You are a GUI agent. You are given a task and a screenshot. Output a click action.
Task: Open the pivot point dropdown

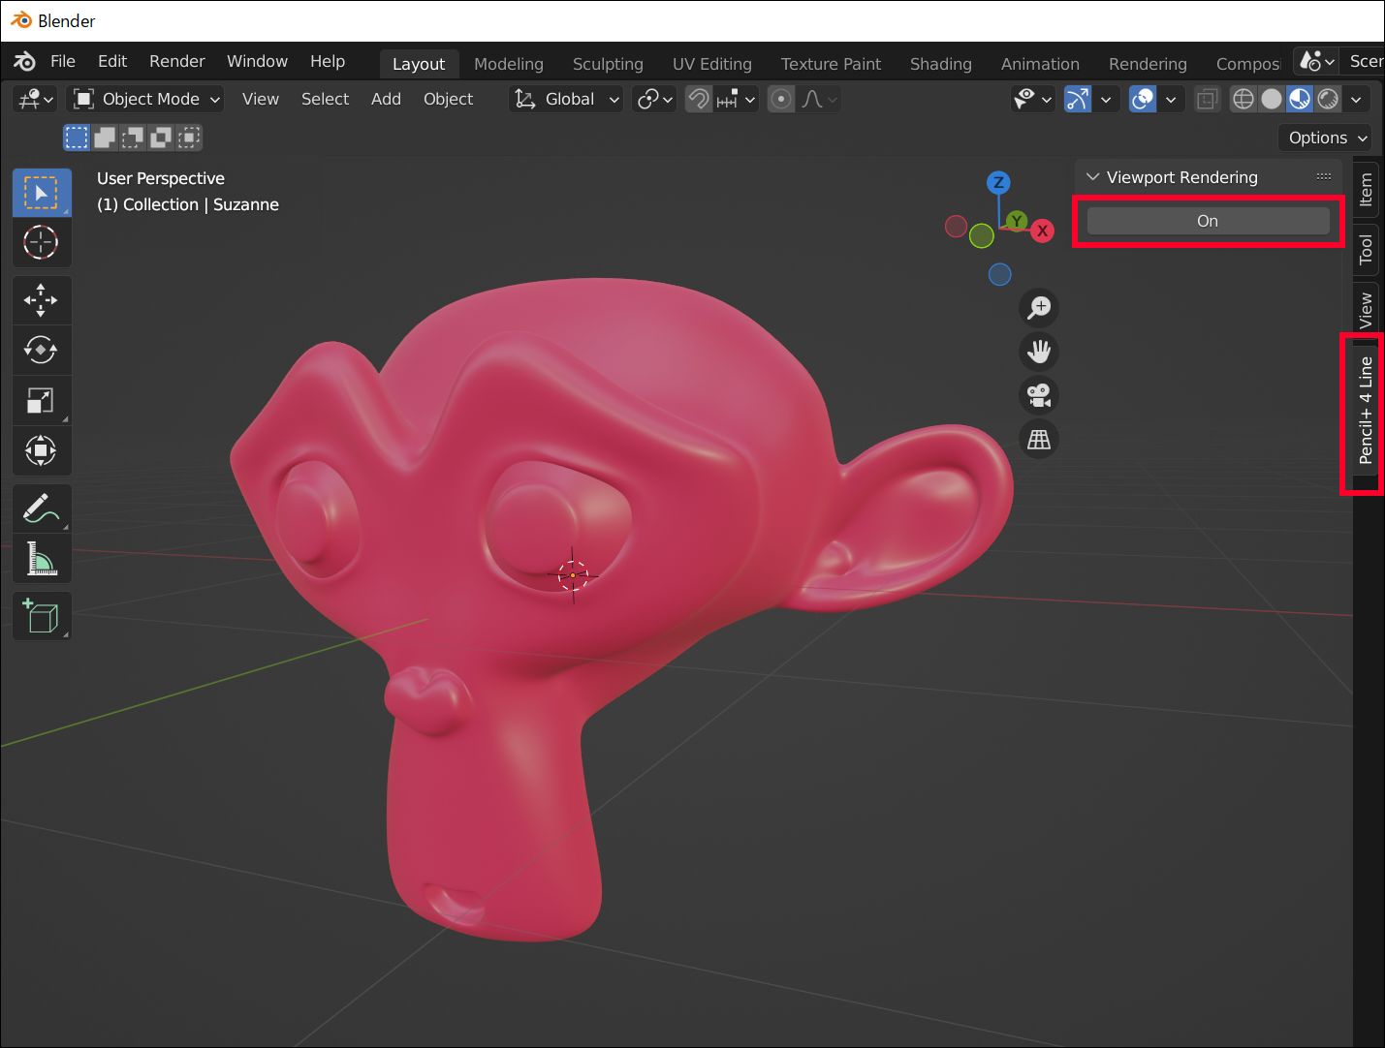coord(654,99)
